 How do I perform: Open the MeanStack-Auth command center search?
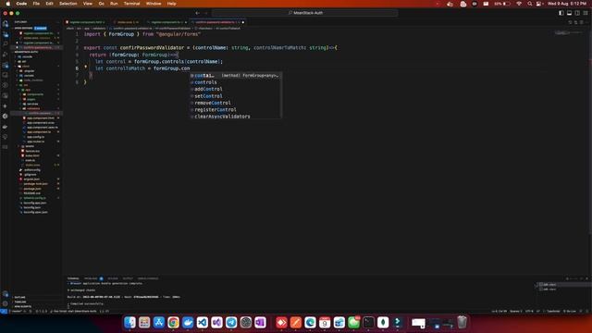tap(305, 13)
